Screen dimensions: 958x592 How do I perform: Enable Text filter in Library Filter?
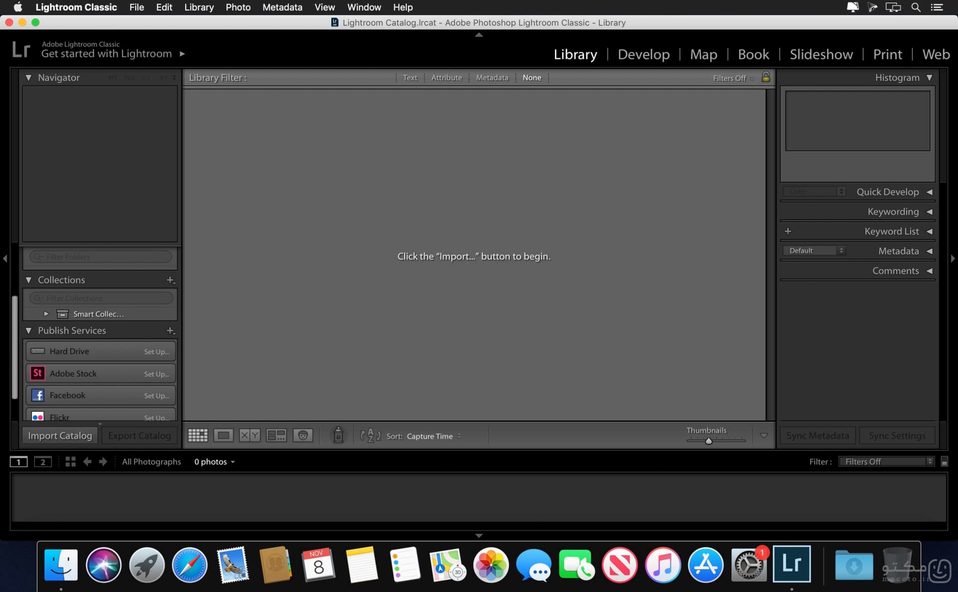[410, 77]
